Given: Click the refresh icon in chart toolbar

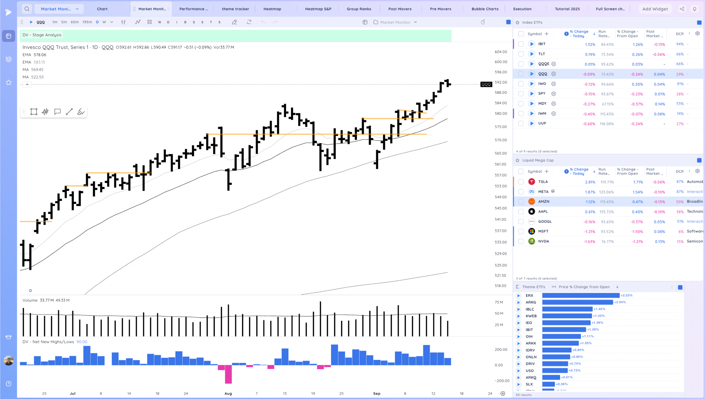Looking at the screenshot, I should click(249, 22).
